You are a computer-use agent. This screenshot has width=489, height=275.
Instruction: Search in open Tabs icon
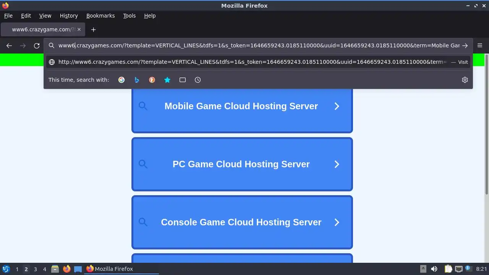183,80
